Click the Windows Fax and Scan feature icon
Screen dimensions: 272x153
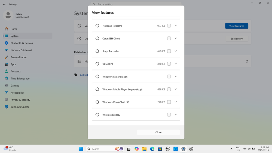[x=97, y=76]
